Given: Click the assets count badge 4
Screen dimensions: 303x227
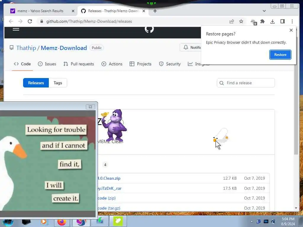Looking at the screenshot, I should [x=105, y=165].
